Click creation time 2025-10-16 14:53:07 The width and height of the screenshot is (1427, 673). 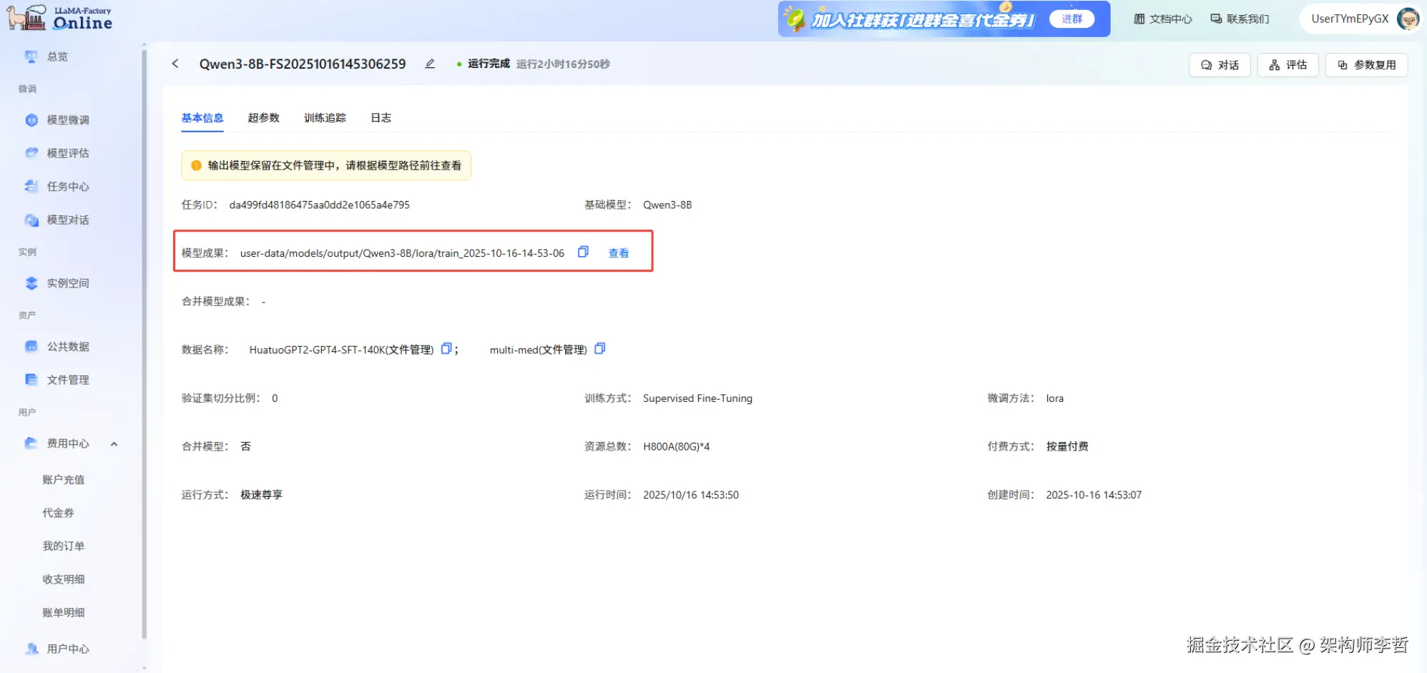(1094, 495)
